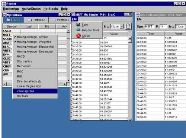Click the new document icon beside Src dropdown
186x138 pixels.
point(128,26)
